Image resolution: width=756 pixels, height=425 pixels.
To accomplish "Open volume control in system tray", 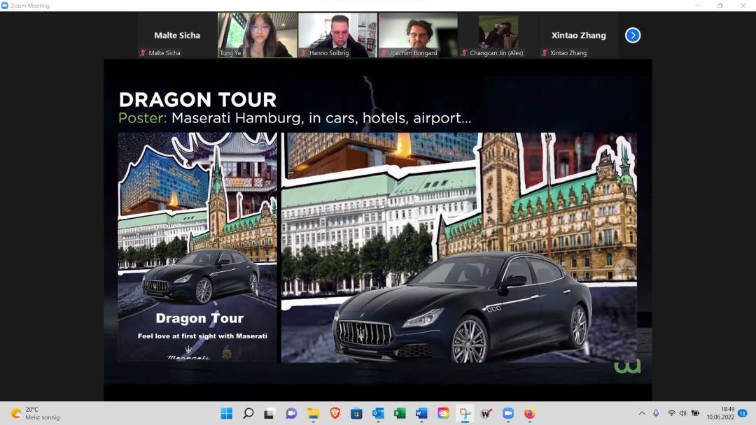I will pos(682,413).
